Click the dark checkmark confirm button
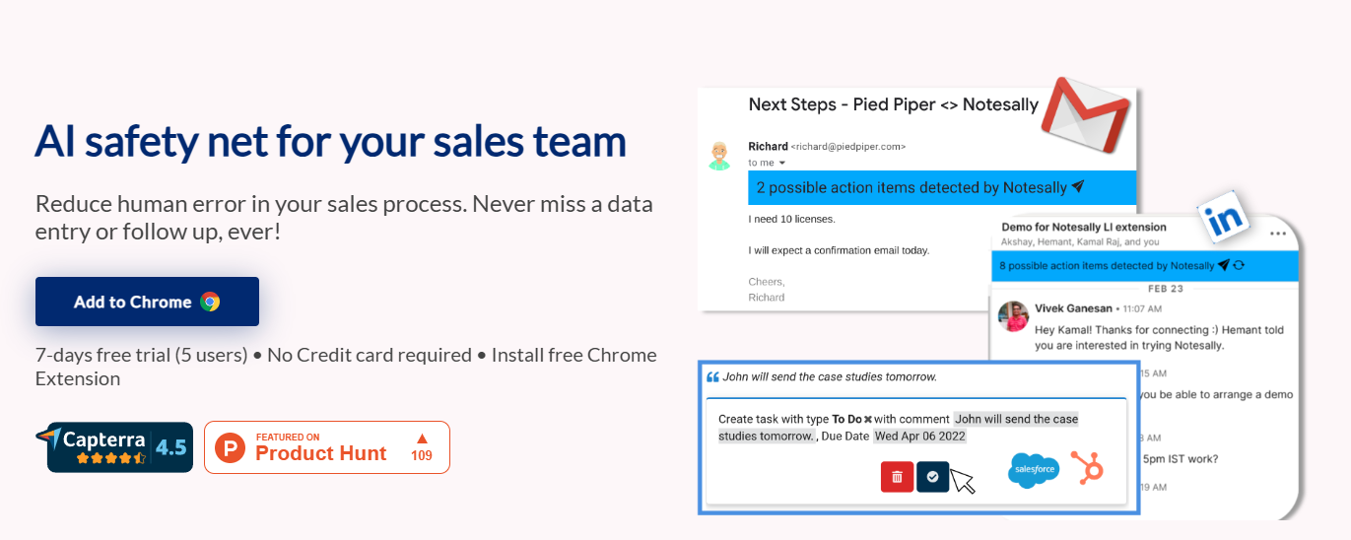This screenshot has height=540, width=1351. pyautogui.click(x=932, y=477)
